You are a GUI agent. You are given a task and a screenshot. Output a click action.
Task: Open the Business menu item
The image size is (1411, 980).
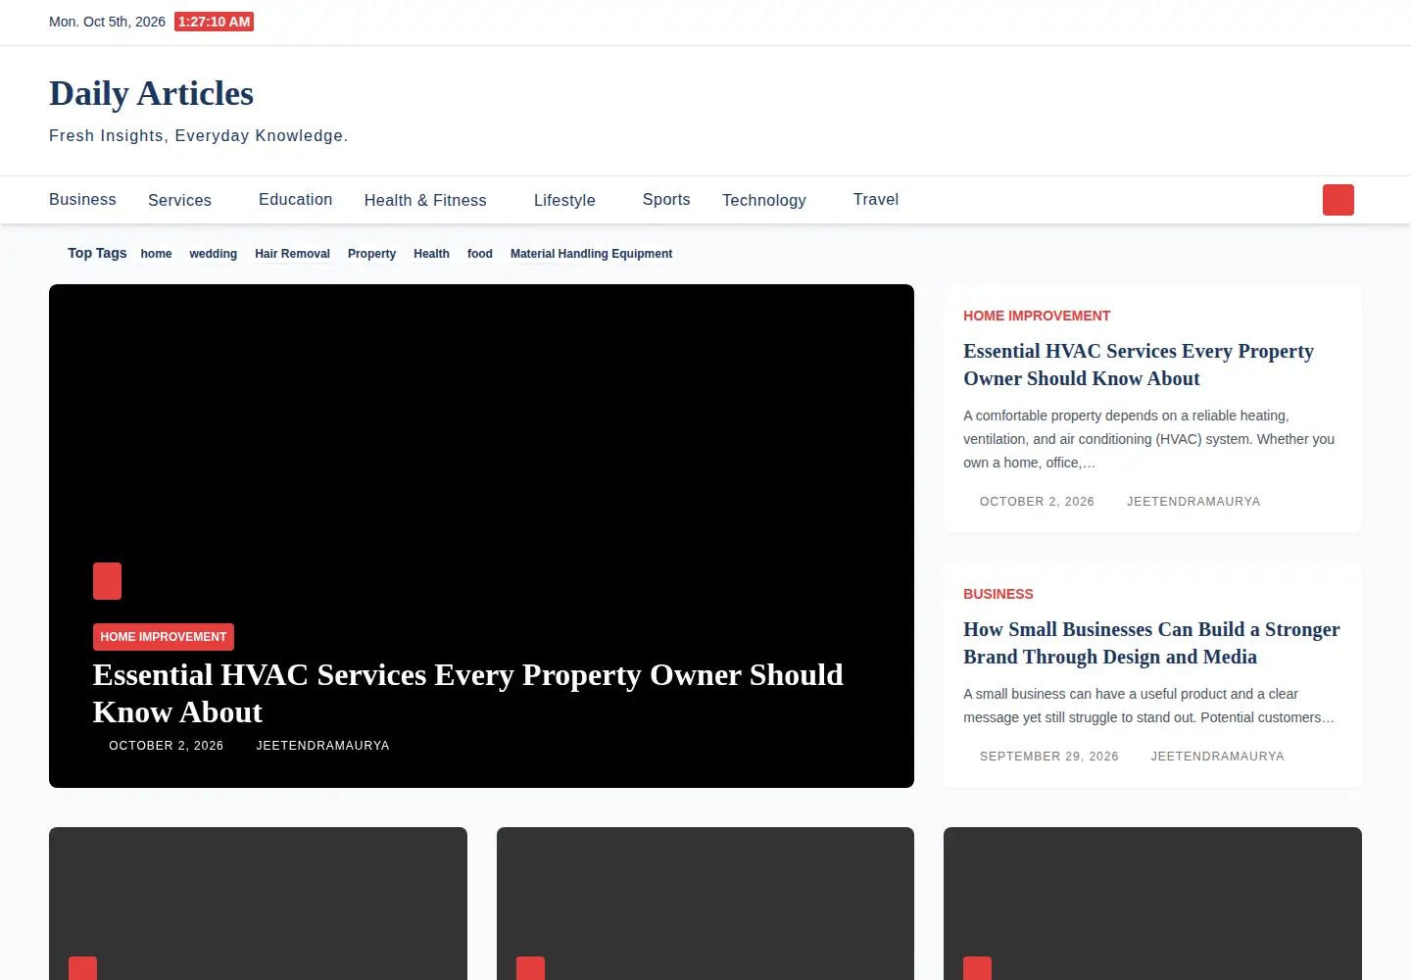pyautogui.click(x=82, y=199)
